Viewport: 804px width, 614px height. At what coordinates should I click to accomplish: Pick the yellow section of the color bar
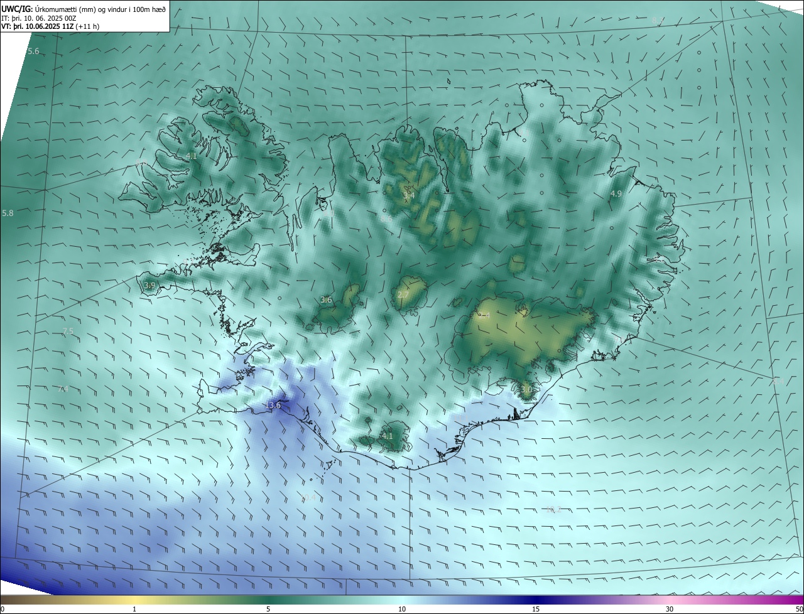coord(134,600)
